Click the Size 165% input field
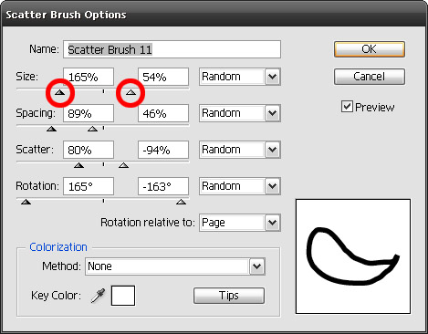428x334 pixels. click(x=89, y=77)
